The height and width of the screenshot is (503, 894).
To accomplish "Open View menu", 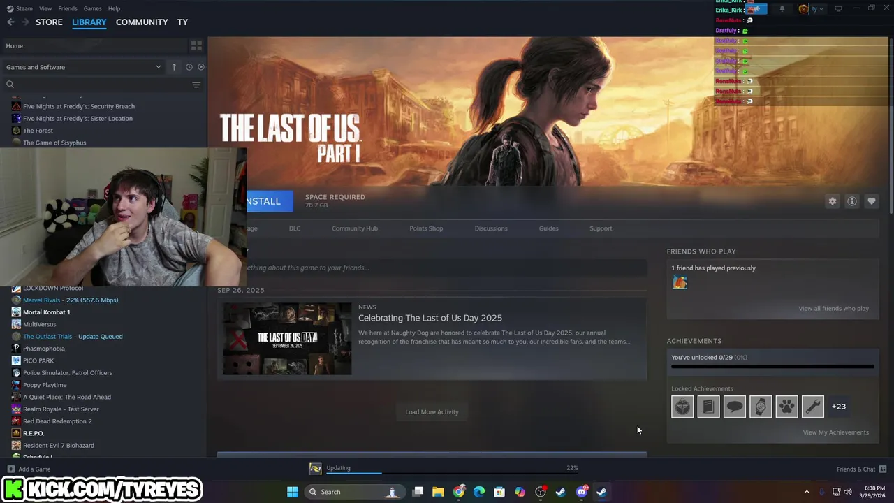I will [x=45, y=8].
